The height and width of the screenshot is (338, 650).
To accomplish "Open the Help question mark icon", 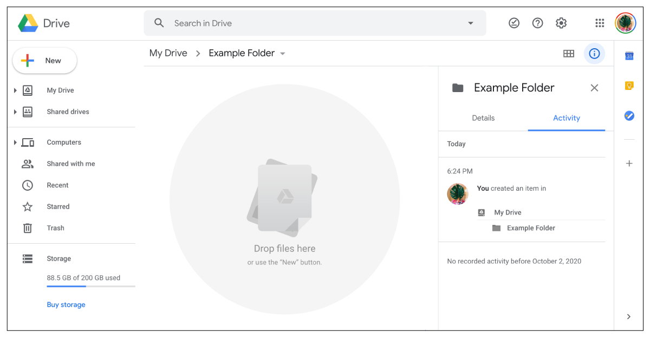I will (x=537, y=23).
